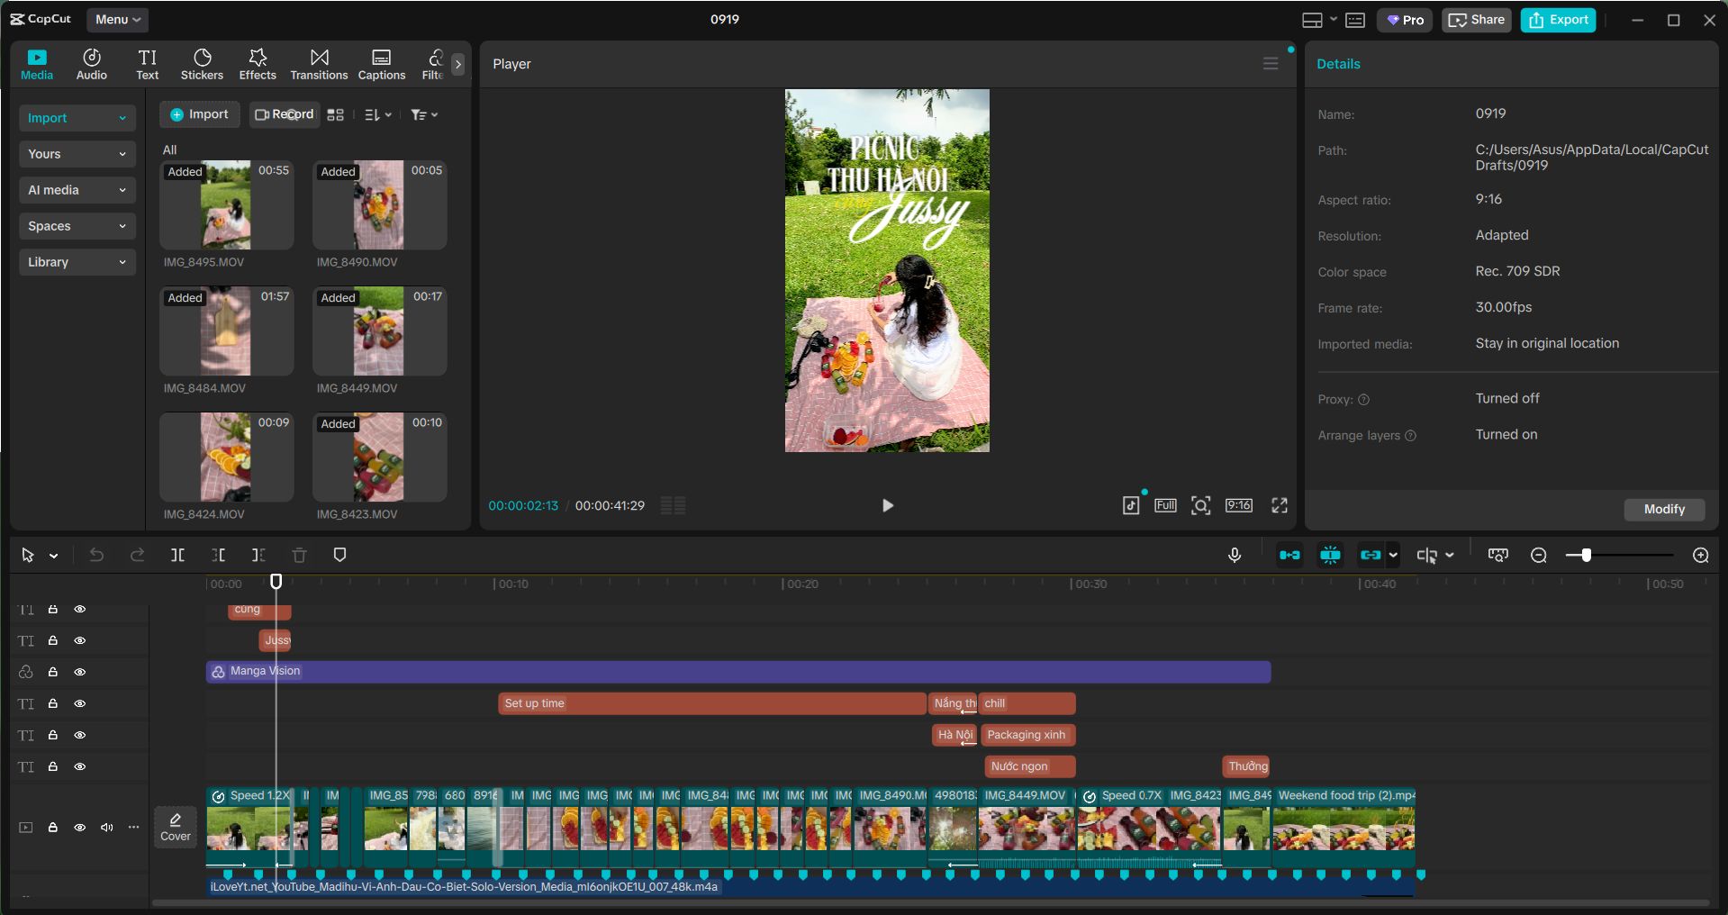The height and width of the screenshot is (915, 1728).
Task: Expand the AI media dropdown
Action: pyautogui.click(x=77, y=190)
